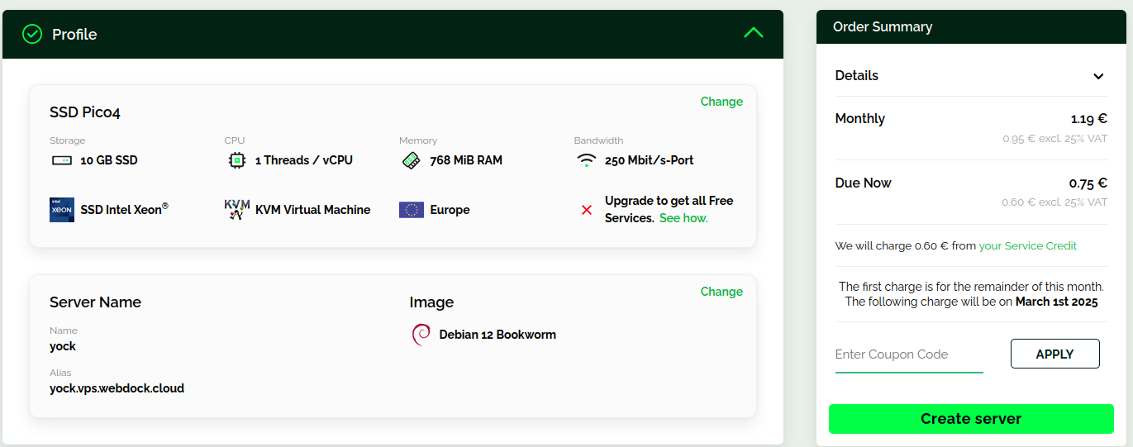1133x447 pixels.
Task: Click the Europe EU flag icon
Action: tap(412, 210)
